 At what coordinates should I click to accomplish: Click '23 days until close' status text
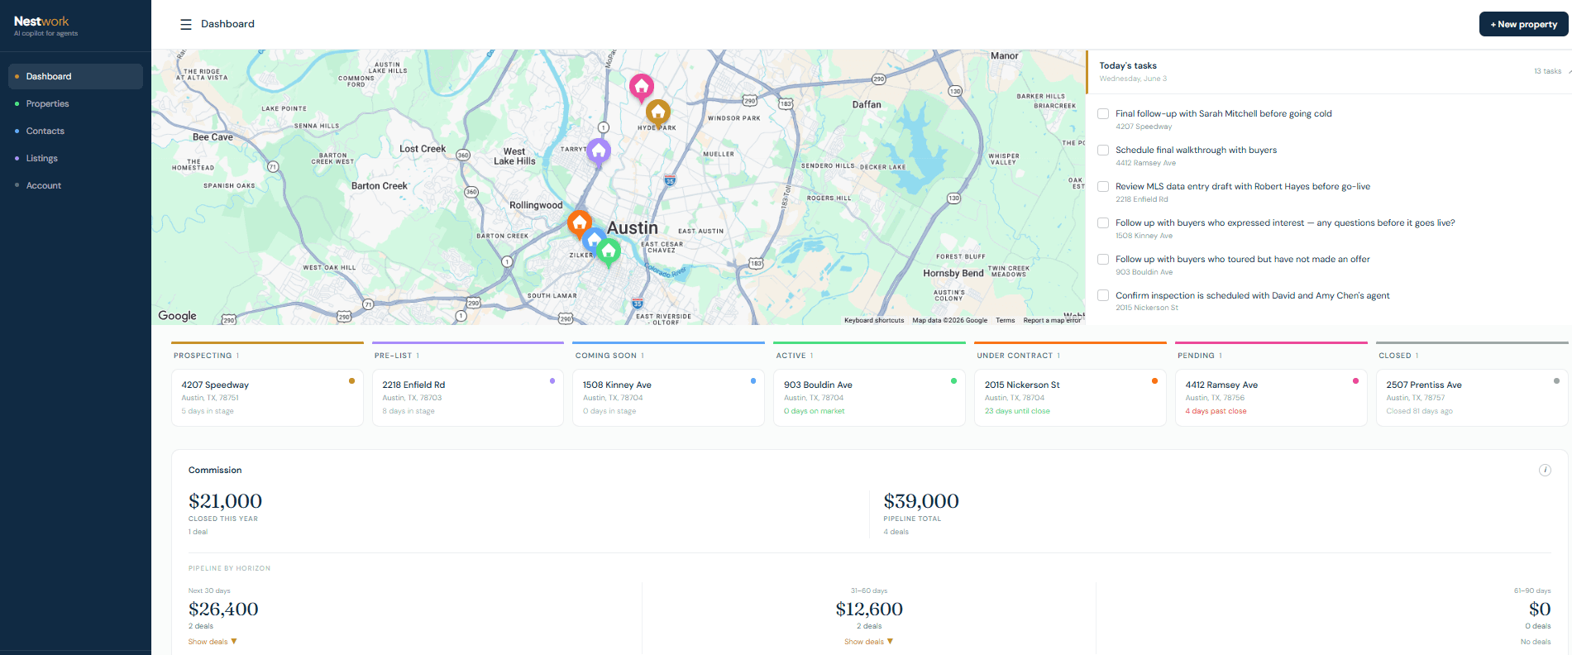1017,411
